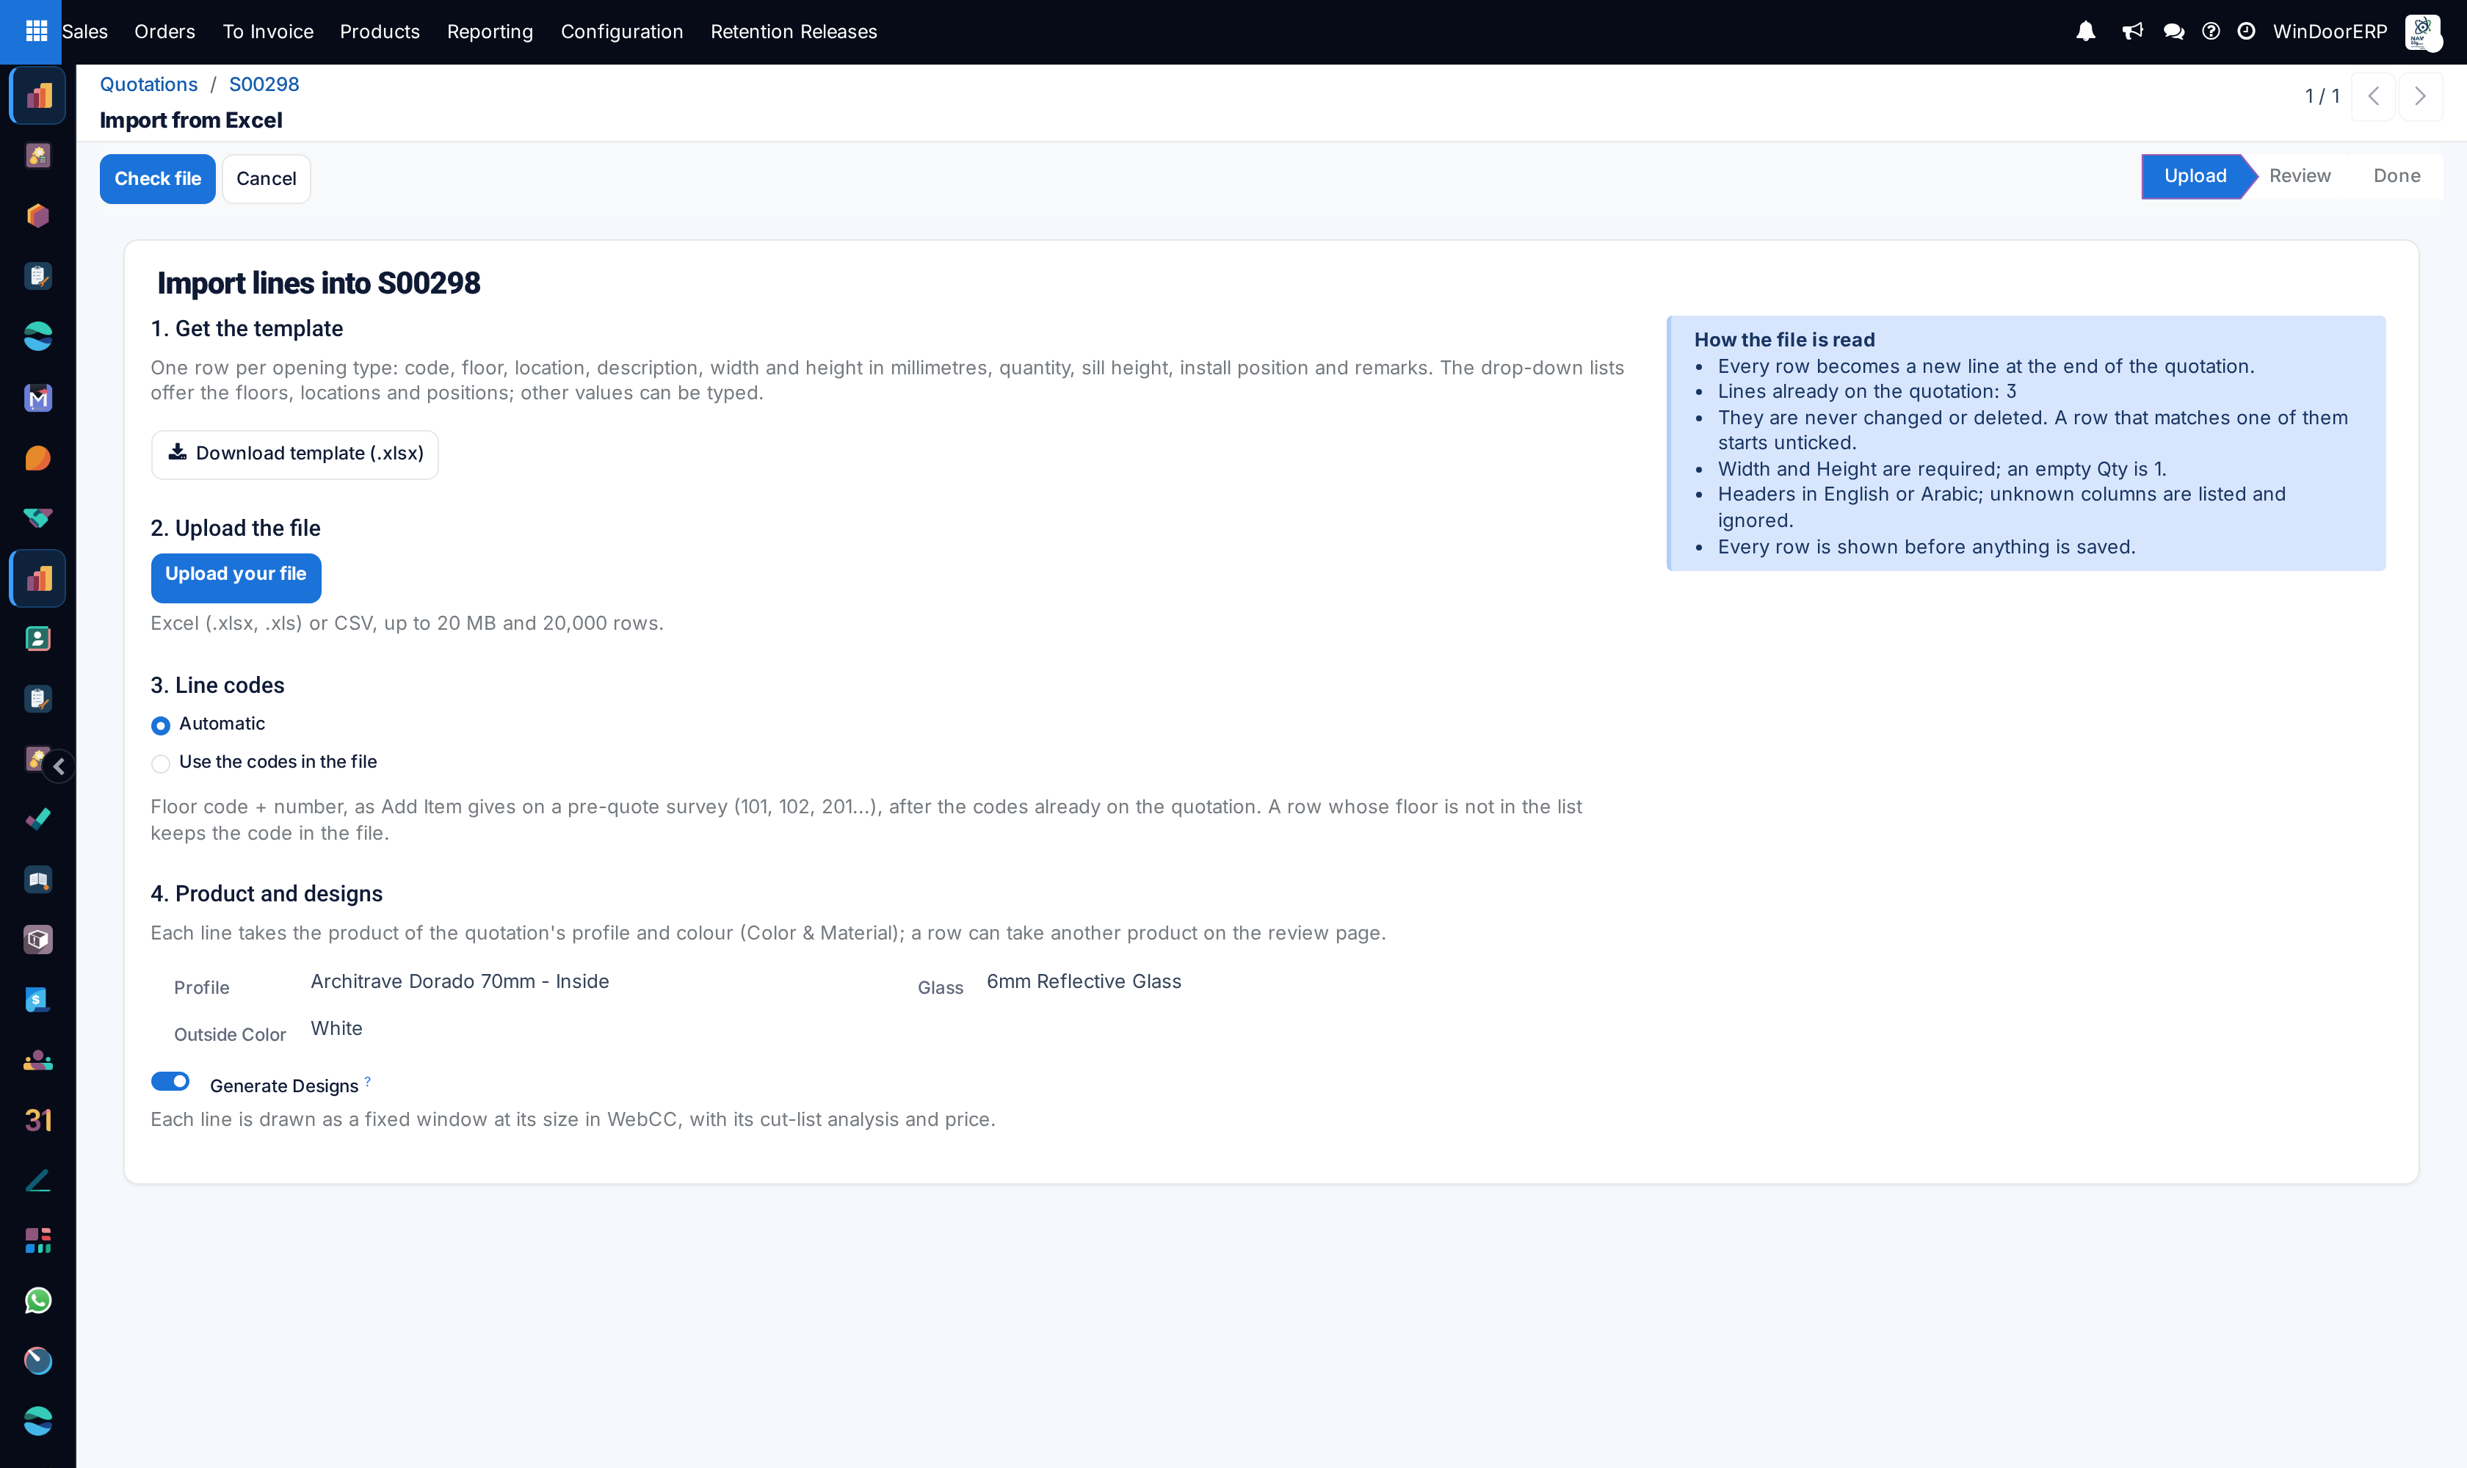The width and height of the screenshot is (2467, 1468).
Task: Select Use the codes in the file
Action: 160,763
